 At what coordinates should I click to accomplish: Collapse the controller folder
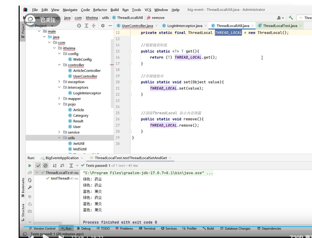point(59,65)
